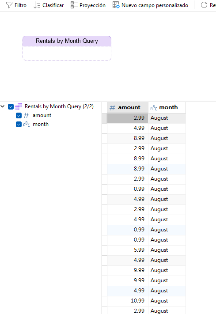
Task: Select the amount field label in the tree
Action: pos(42,115)
